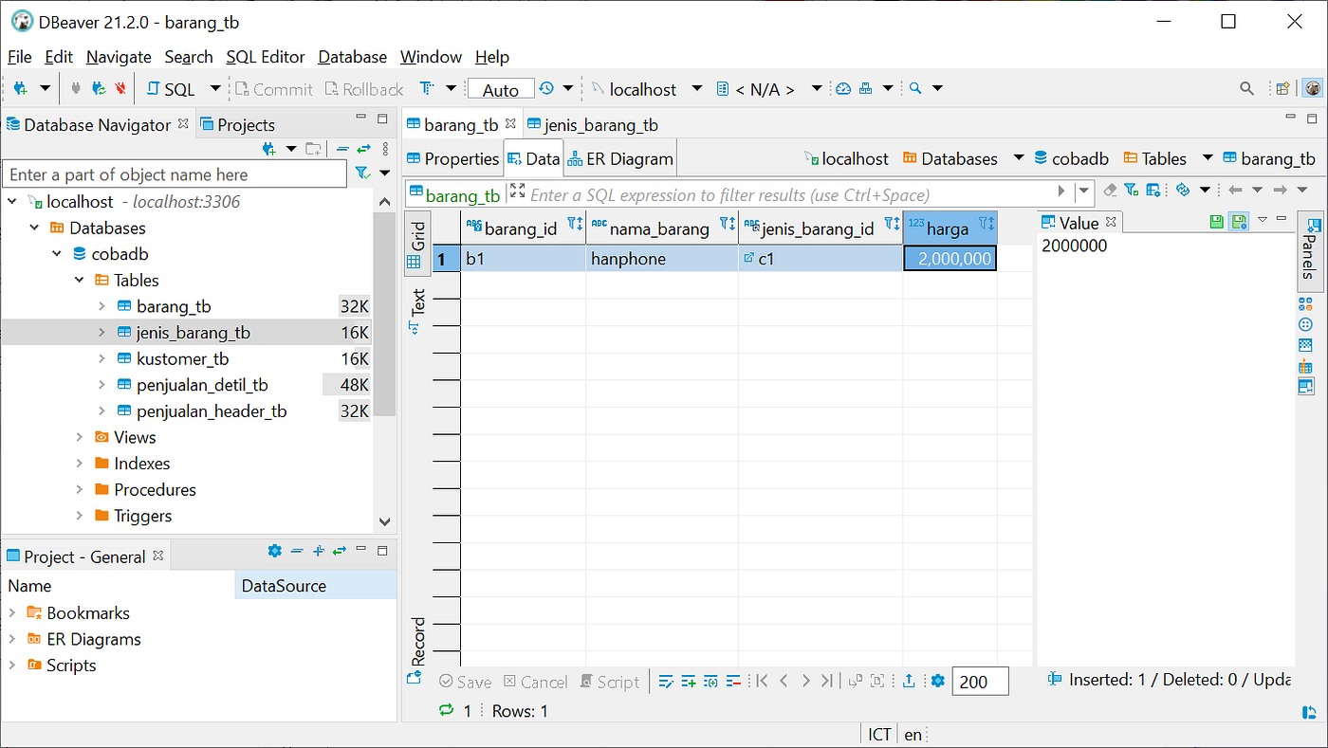1328x748 pixels.
Task: Open result set configuration gear
Action: pyautogui.click(x=937, y=681)
